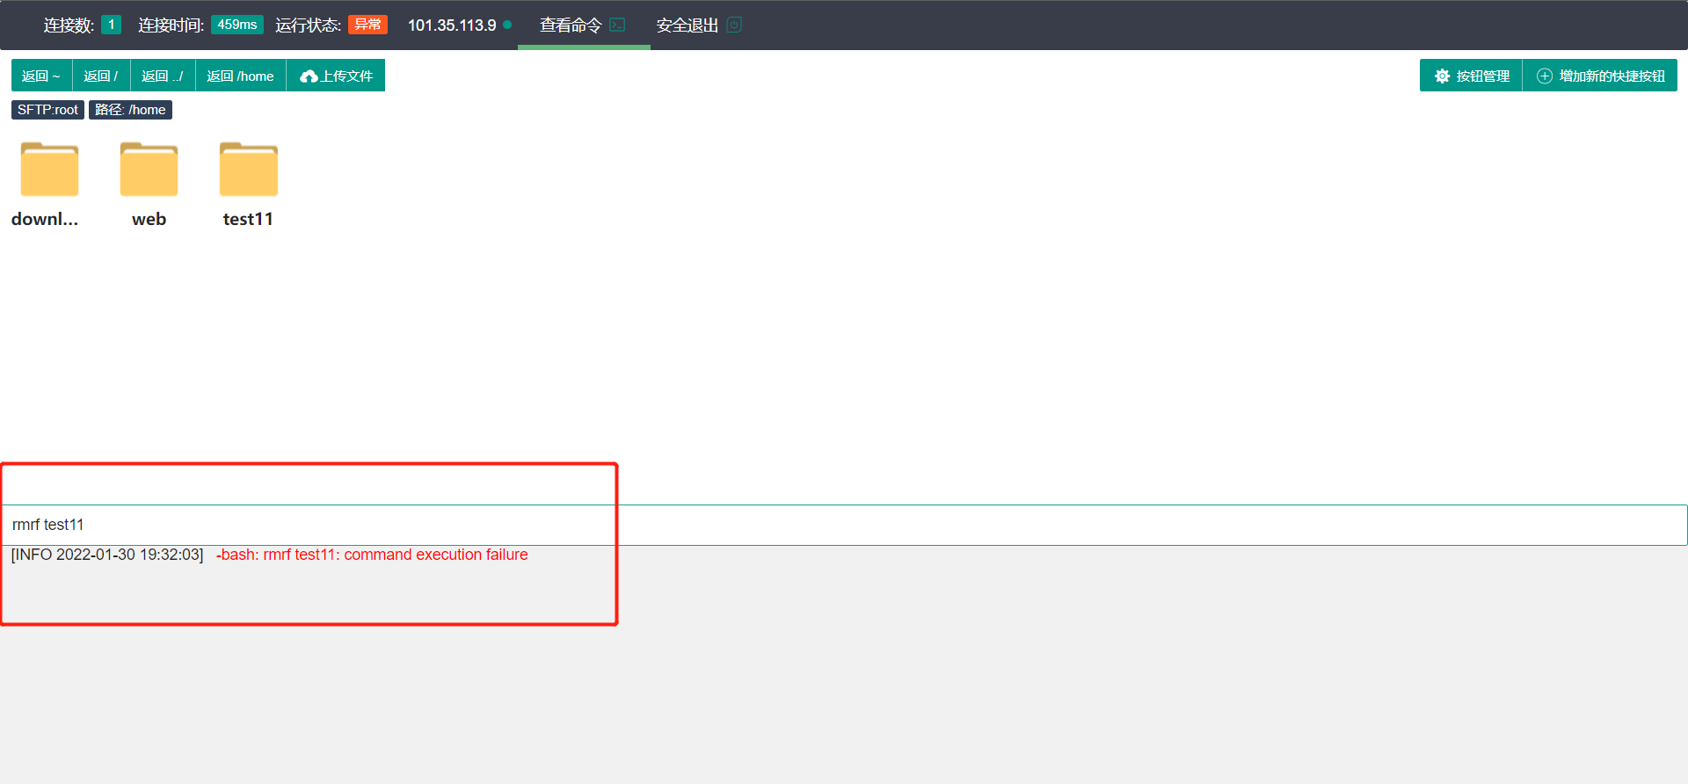Open the test11 folder icon
The height and width of the screenshot is (784, 1688).
click(248, 169)
